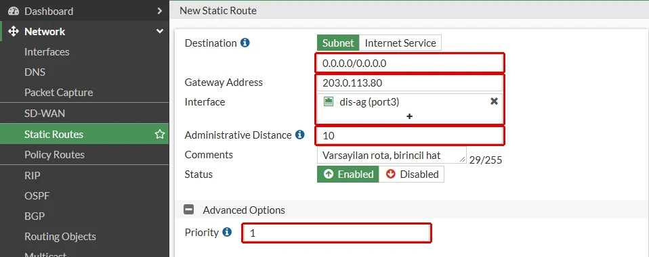Click the 0.0.0.0/0.0.0.0 destination field

coord(410,64)
